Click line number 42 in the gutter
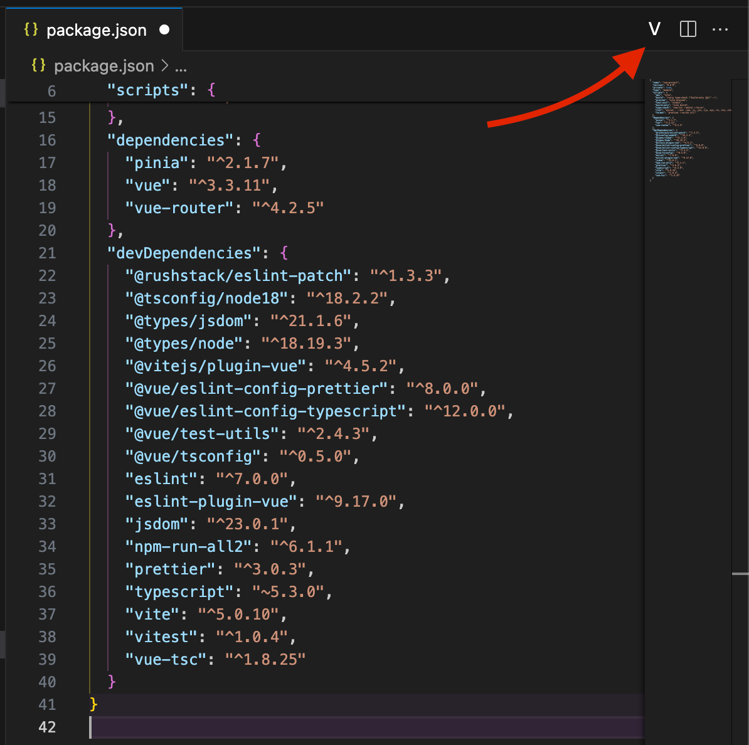749x745 pixels. pos(47,727)
